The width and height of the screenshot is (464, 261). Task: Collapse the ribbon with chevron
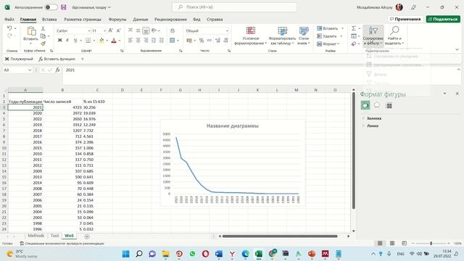(x=457, y=49)
